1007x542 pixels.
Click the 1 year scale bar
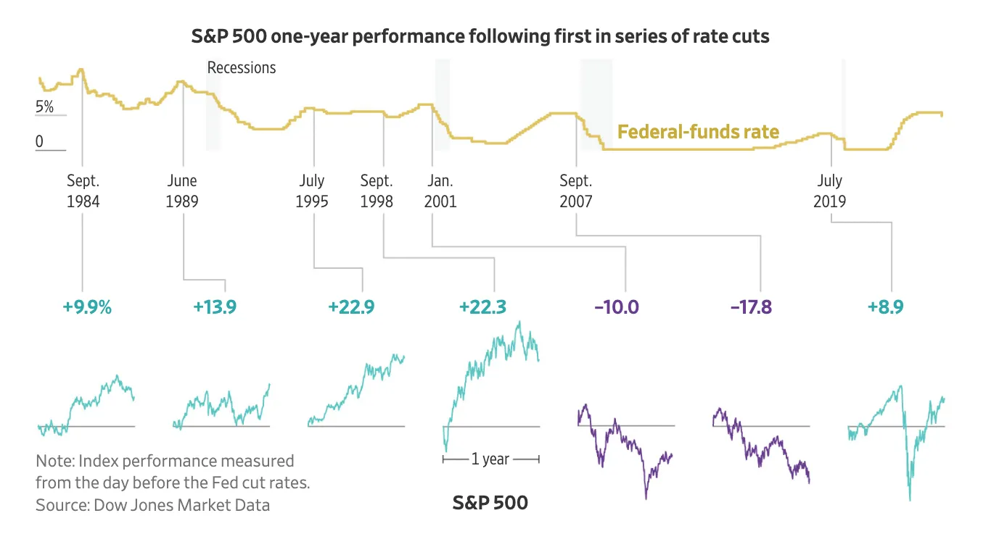coord(491,459)
